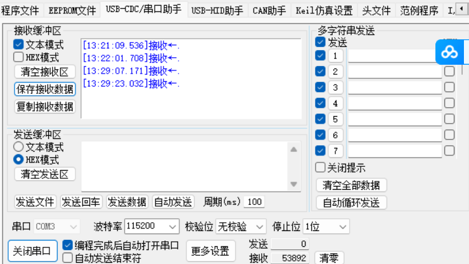Open the CAN助手 tab
469x264 pixels.
[x=269, y=11]
